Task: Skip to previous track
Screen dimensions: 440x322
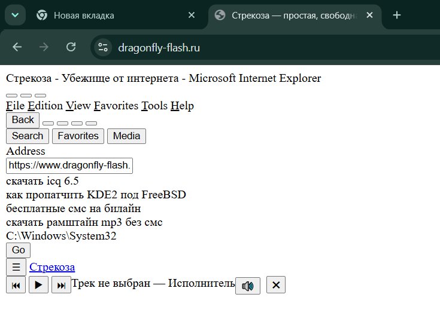Action: 16,285
